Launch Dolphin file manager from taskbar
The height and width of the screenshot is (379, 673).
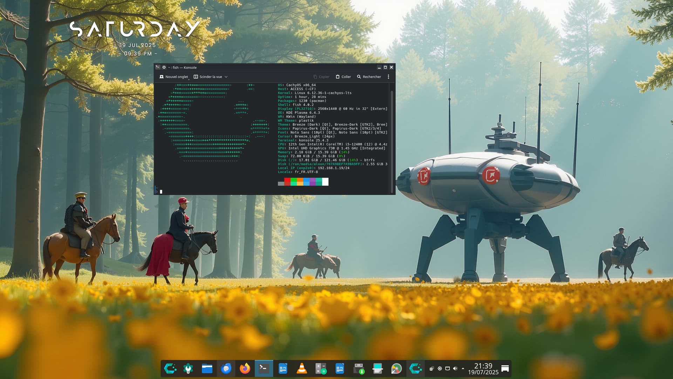[207, 368]
